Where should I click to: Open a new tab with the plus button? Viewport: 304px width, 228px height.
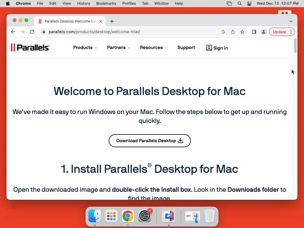click(112, 21)
